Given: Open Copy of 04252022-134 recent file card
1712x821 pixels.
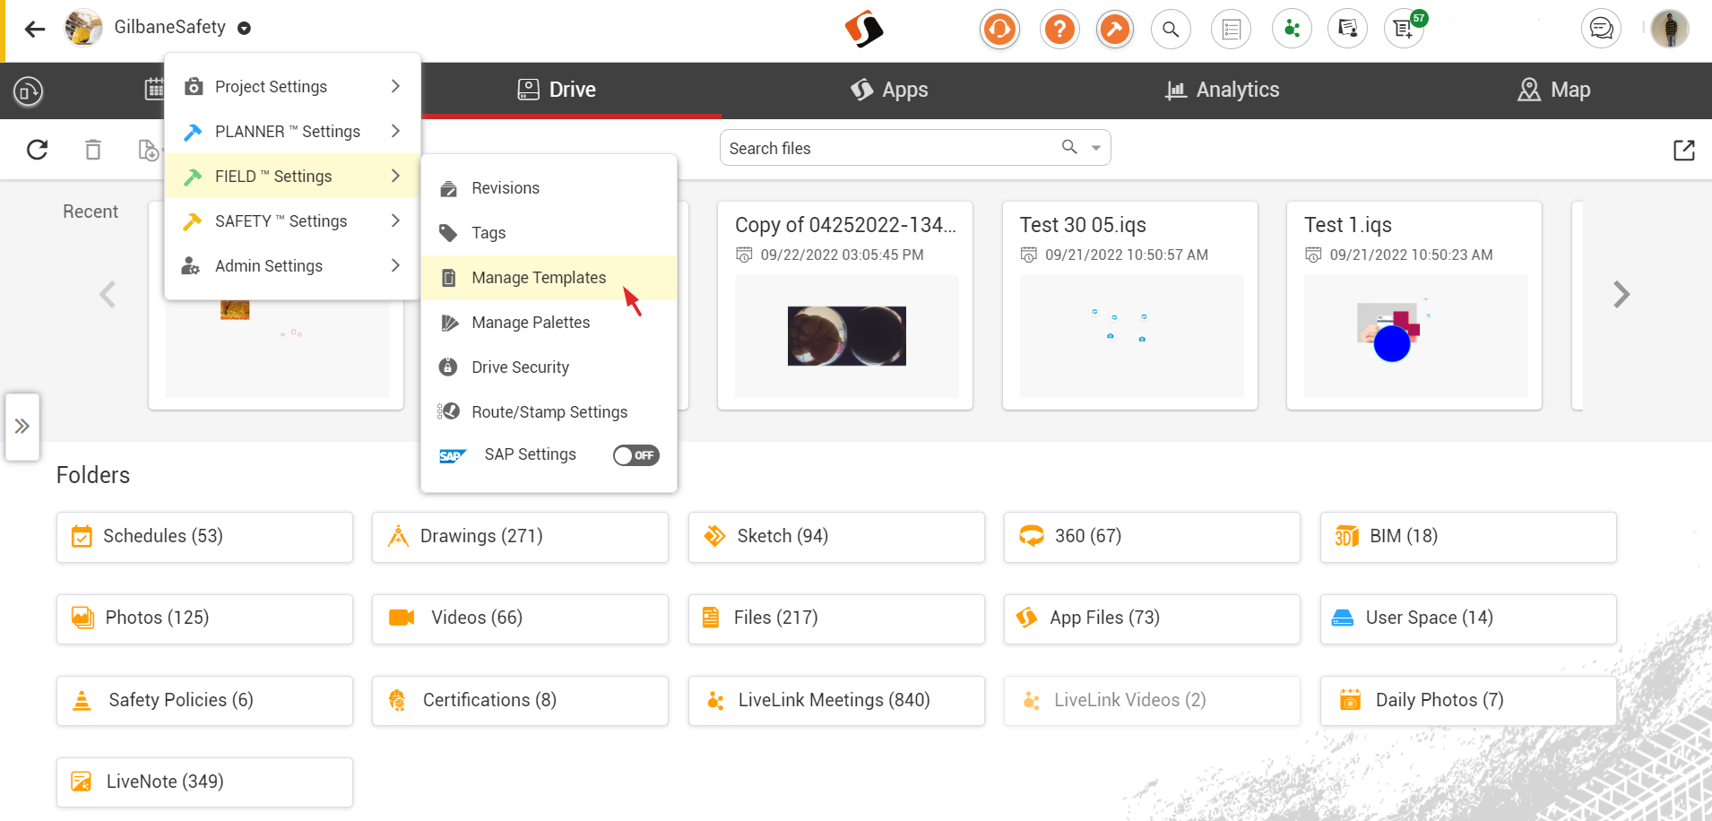Looking at the screenshot, I should click(x=845, y=306).
